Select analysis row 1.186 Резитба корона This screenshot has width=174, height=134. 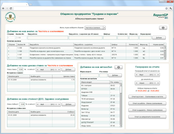point(85,58)
